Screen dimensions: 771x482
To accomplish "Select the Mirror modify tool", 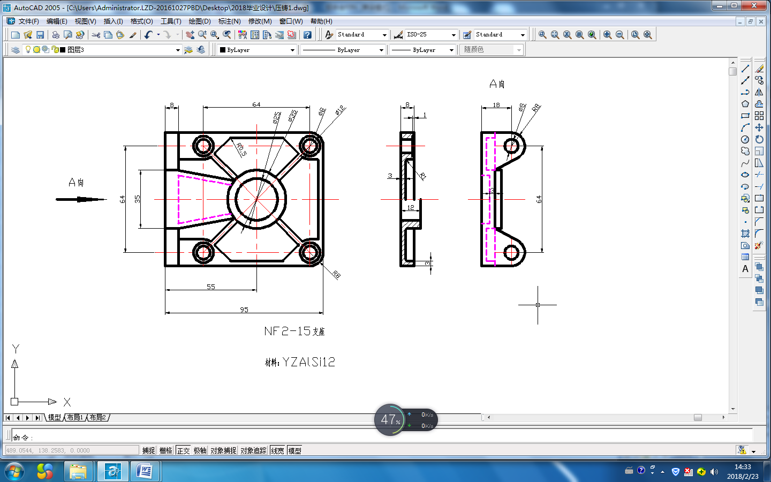I will [759, 92].
